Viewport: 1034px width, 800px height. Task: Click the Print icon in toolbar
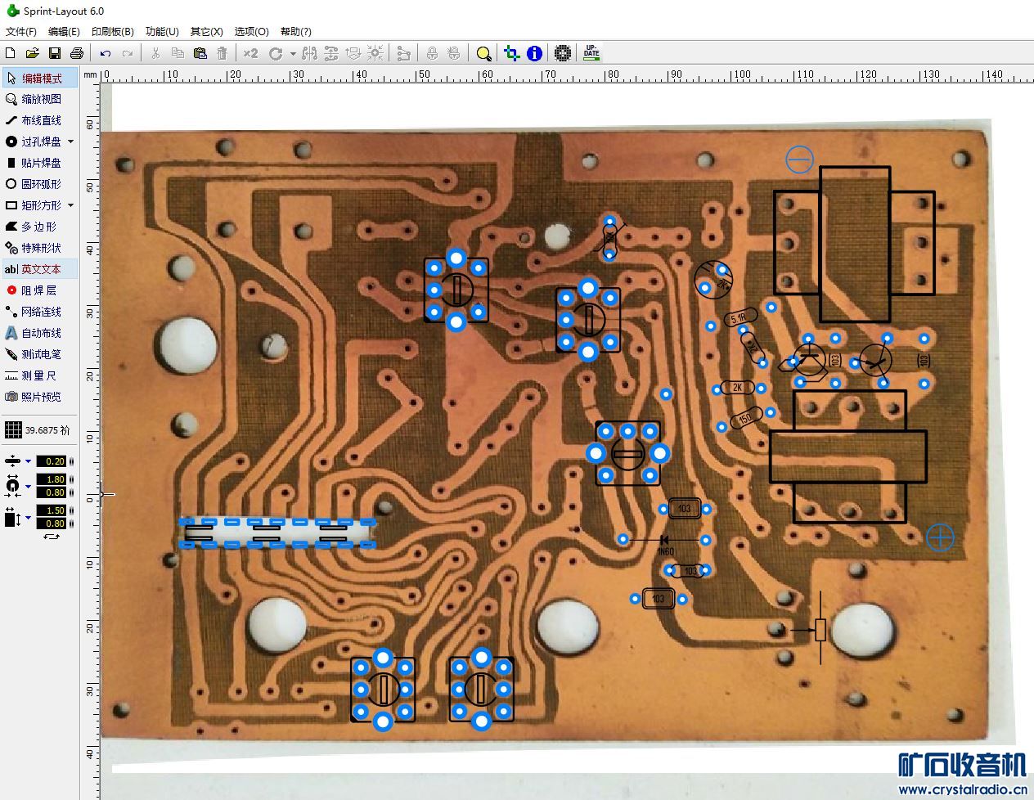[77, 53]
